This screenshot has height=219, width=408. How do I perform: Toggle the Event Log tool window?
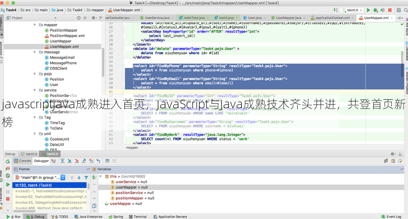click(391, 217)
